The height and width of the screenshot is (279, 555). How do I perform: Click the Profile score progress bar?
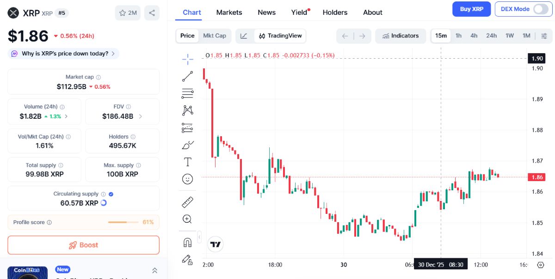coord(123,222)
